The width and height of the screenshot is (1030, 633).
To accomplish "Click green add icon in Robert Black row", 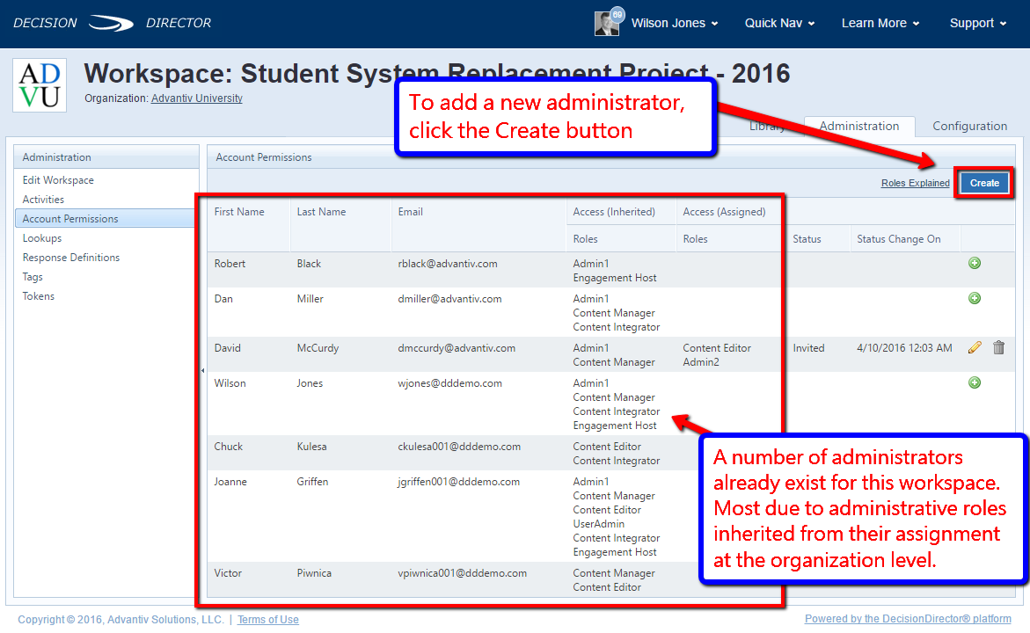I will [x=975, y=264].
